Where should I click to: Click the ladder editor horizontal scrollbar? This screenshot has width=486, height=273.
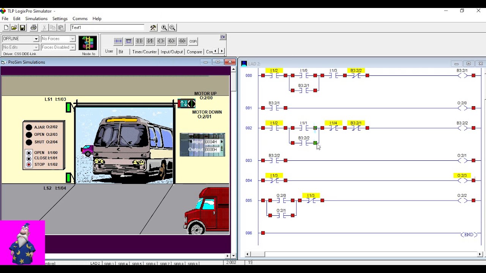[x=363, y=254]
